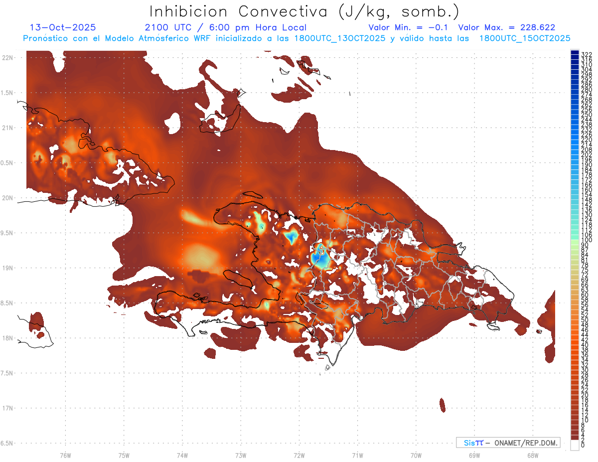Viewport: 598px width, 462px height.
Task: Click the ONAMET/REP.DOM. credit text
Action: tap(526, 443)
